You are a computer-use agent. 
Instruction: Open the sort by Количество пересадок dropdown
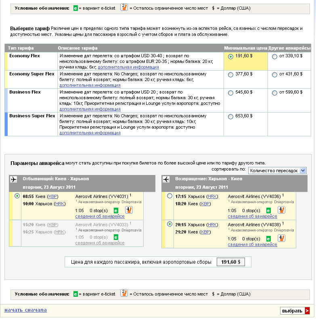pyautogui.click(x=277, y=171)
